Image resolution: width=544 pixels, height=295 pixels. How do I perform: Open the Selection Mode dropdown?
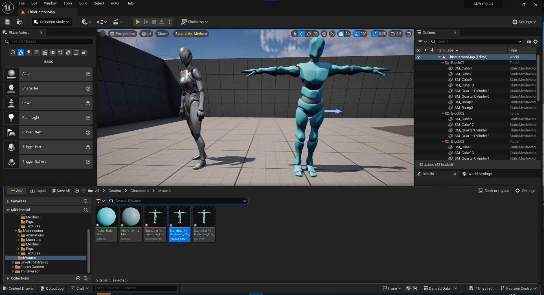(52, 22)
